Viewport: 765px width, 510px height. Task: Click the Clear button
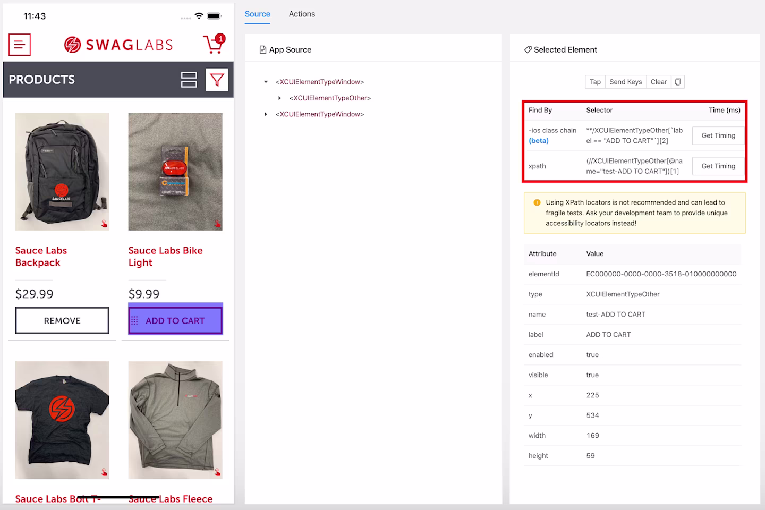[658, 82]
